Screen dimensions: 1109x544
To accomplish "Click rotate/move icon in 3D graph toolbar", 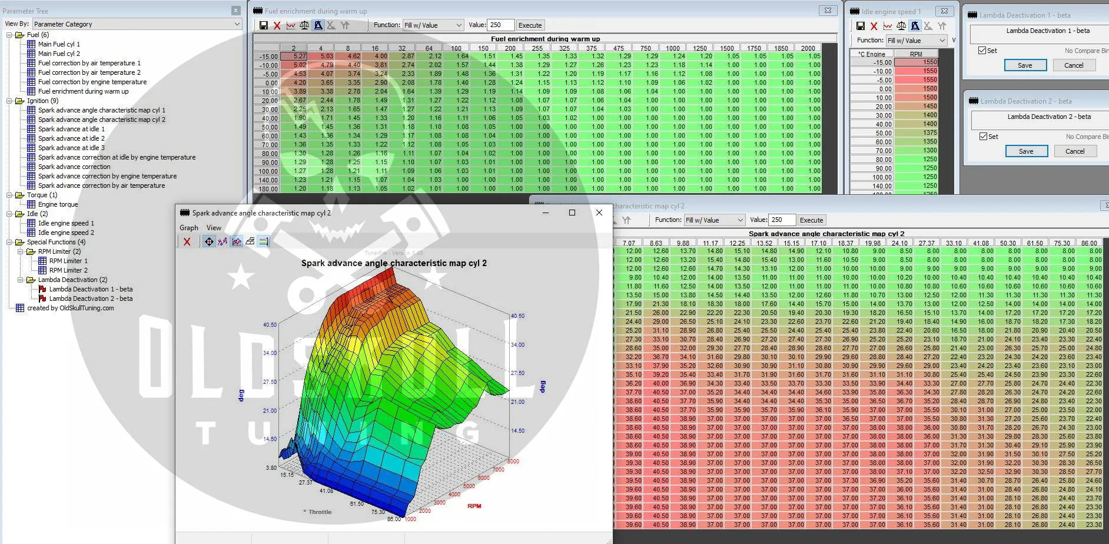I will [x=209, y=241].
